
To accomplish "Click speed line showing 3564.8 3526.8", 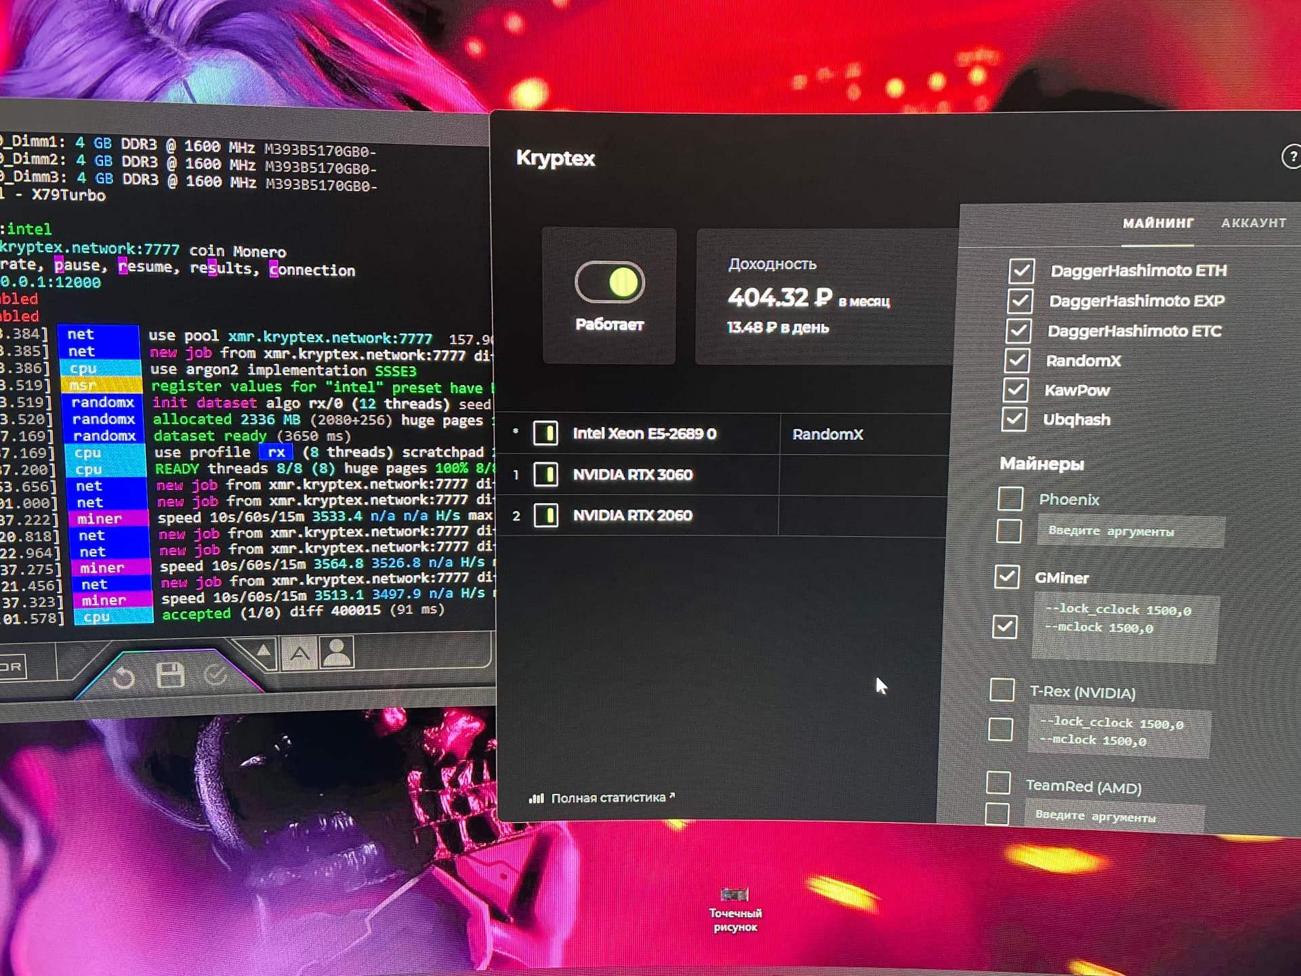I will coord(327,564).
